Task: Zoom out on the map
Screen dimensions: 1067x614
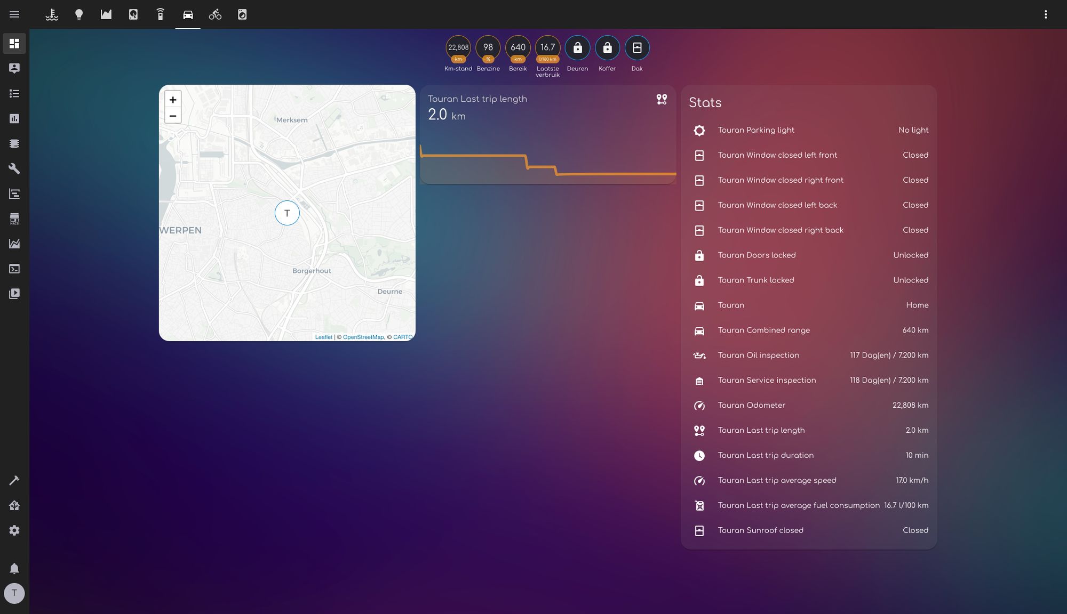Action: coord(173,116)
